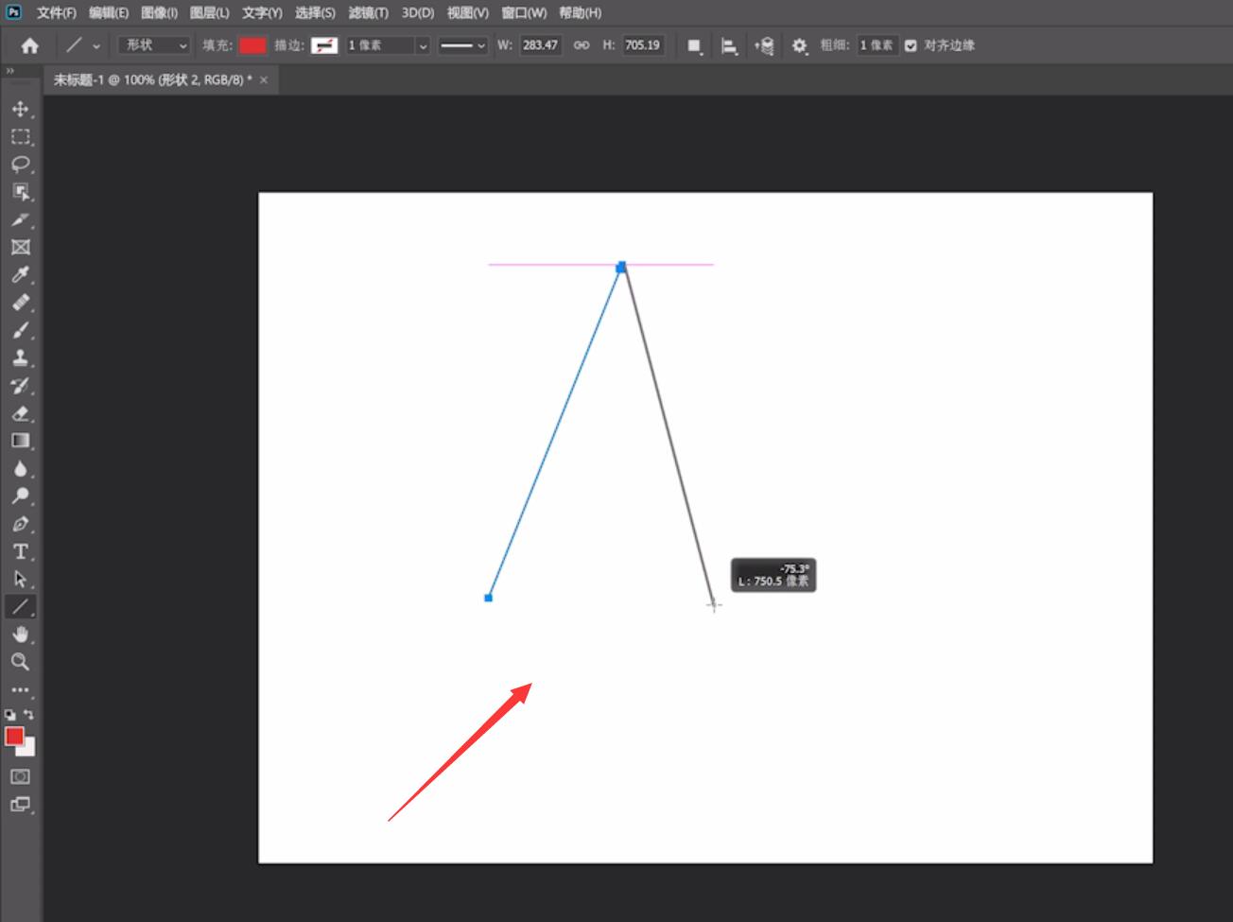Click the red foreground color swatch
The width and height of the screenshot is (1233, 922).
coord(14,736)
